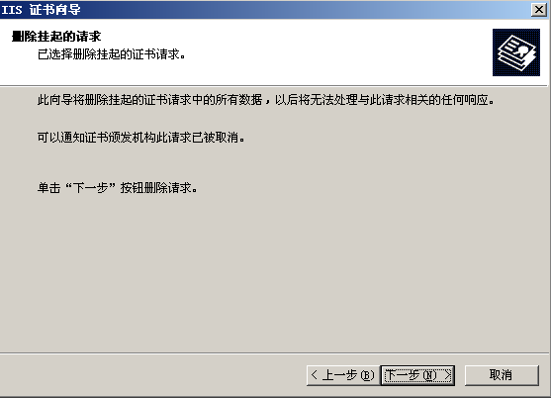Close the IIS 证书向导 dialog window
The image size is (551, 398).
pos(539,9)
